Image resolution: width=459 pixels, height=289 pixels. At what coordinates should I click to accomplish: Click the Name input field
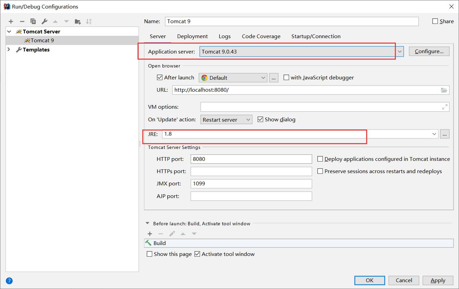click(x=291, y=21)
